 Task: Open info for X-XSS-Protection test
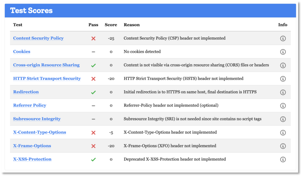(283, 159)
